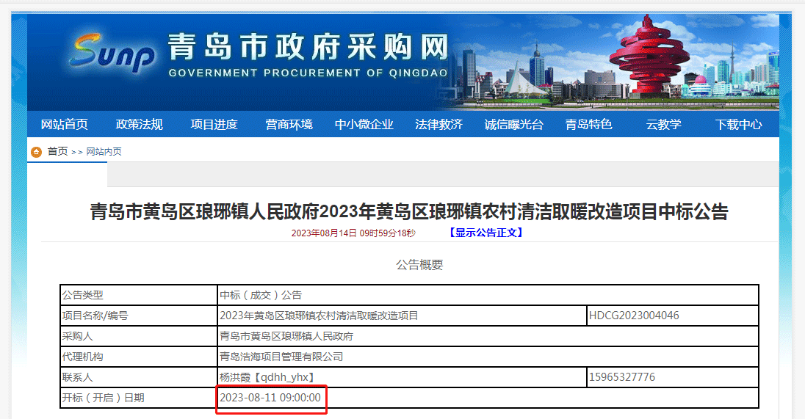Click the project name 2023年黄岛区琅琊镇农村清洁取暖改造项目 cell

(402, 316)
